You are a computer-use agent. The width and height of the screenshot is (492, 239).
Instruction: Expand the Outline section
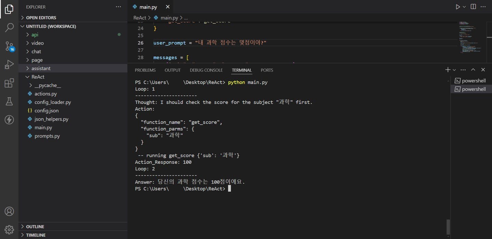[x=73, y=226]
